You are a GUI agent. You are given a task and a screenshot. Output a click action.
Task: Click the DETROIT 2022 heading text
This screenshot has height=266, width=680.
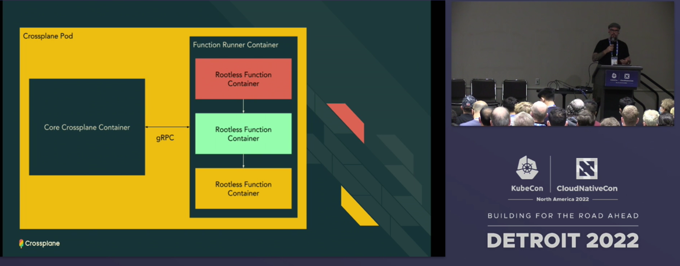(563, 241)
